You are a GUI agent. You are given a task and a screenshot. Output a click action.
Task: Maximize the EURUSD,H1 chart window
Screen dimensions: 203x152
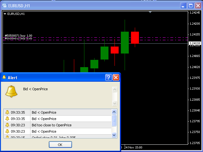pyautogui.click(x=191, y=5)
